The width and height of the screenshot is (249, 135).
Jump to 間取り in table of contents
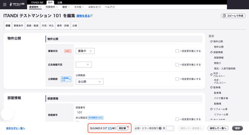[x=217, y=63]
